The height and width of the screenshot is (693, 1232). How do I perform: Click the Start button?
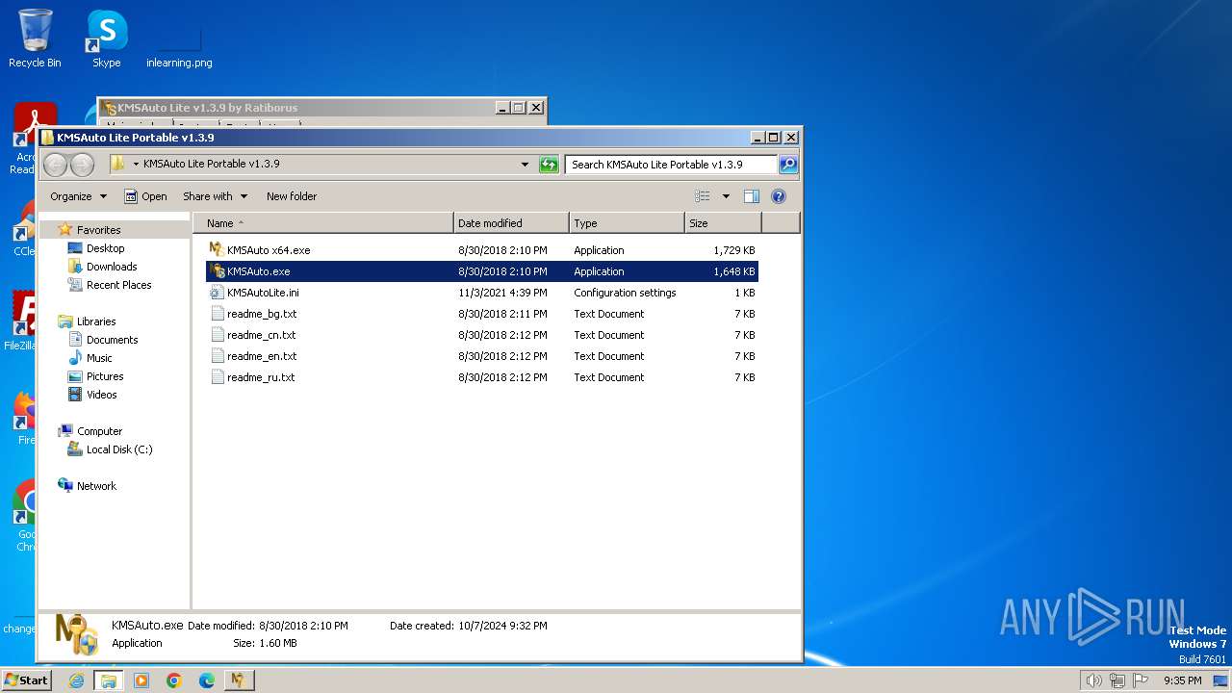pos(27,680)
